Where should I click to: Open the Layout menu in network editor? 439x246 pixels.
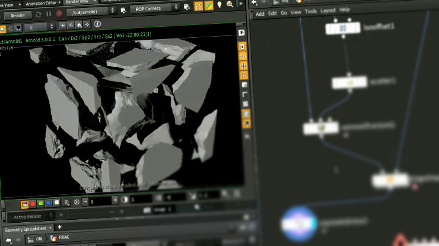tap(328, 10)
